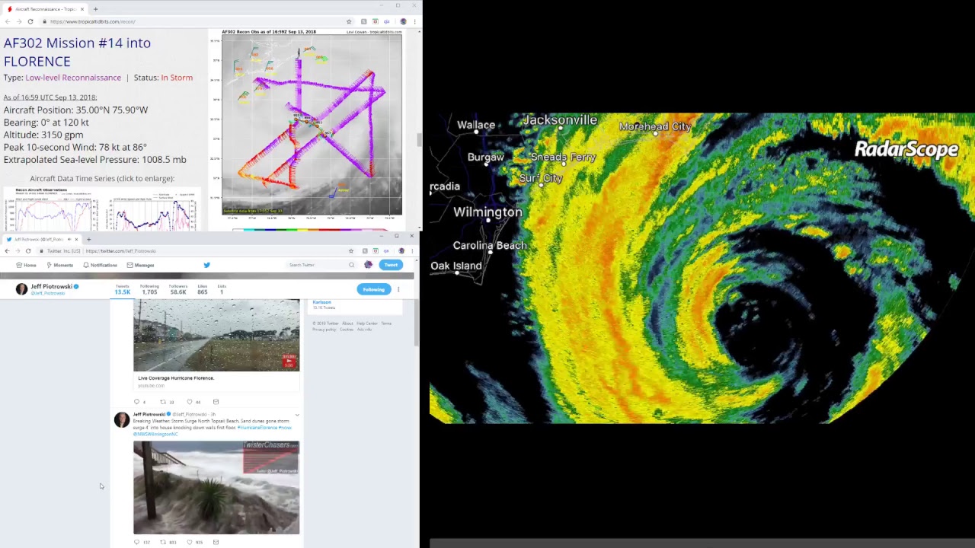Enlarge the right aircraft wind time series chart

click(151, 209)
